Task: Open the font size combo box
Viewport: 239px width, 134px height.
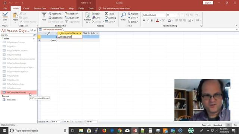Action: (x=171, y=15)
